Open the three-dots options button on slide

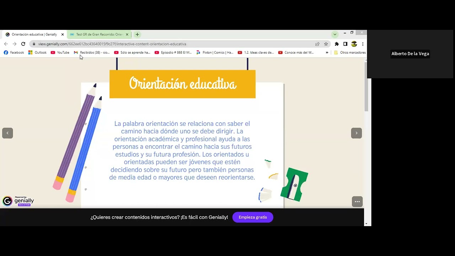(x=357, y=202)
